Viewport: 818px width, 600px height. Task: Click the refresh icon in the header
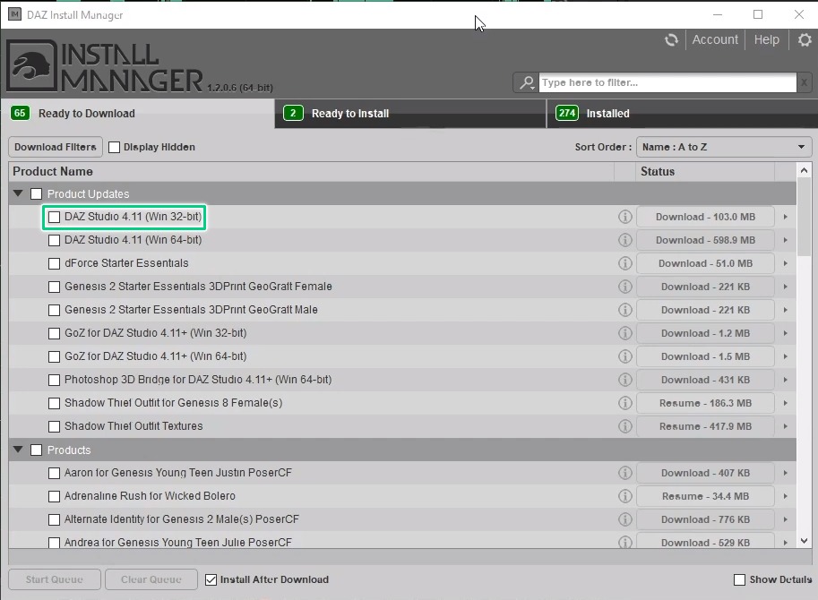coord(670,39)
